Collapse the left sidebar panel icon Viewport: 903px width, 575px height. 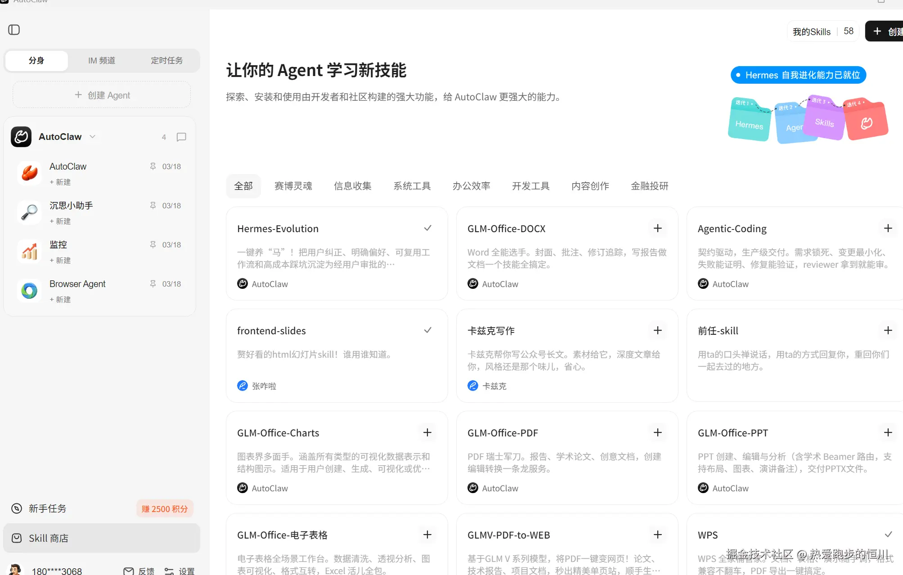click(x=14, y=30)
